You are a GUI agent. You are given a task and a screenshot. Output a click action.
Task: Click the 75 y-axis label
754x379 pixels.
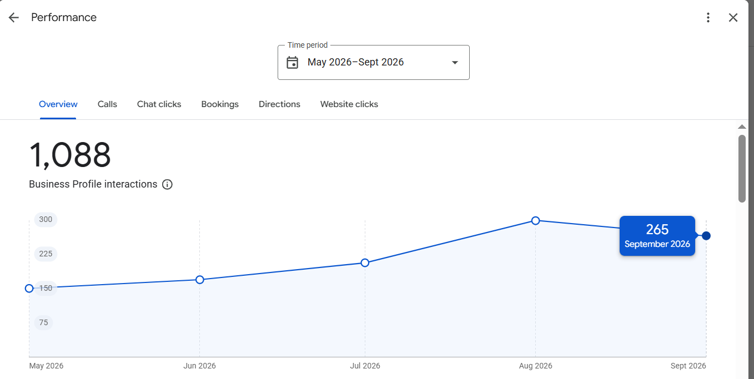43,322
